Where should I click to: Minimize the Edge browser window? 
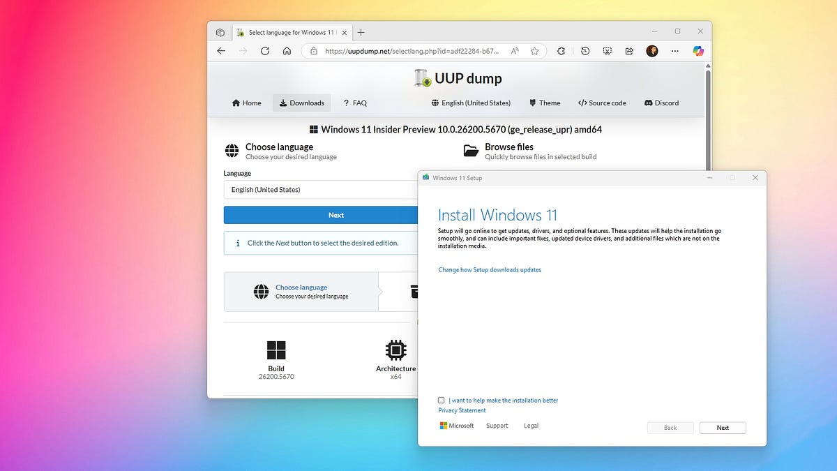click(x=655, y=31)
